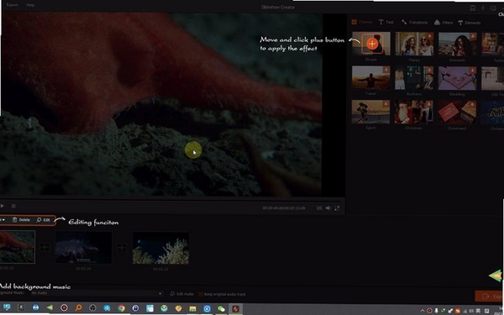
Task: Open the Elements tab
Action: point(470,23)
